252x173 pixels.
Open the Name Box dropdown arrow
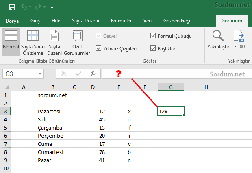tap(39, 74)
